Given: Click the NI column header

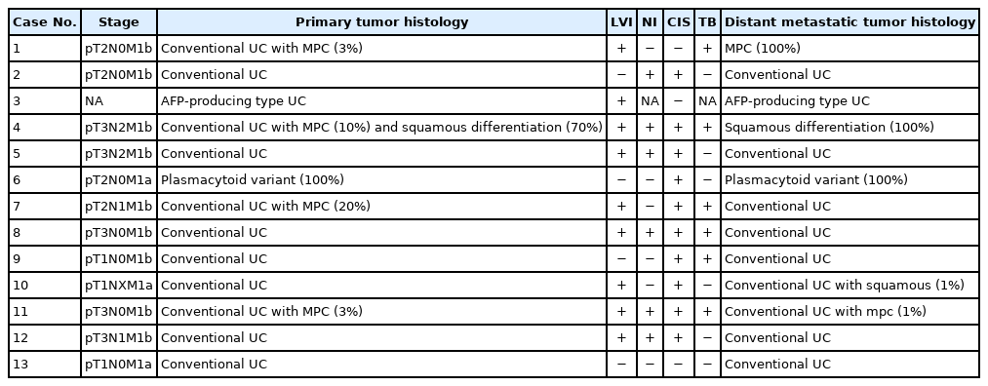Looking at the screenshot, I should pyautogui.click(x=650, y=22).
